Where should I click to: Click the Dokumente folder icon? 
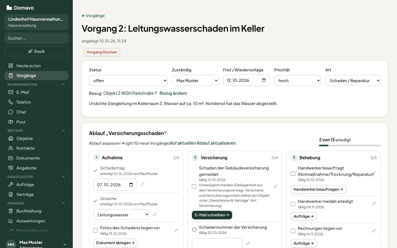[11, 158]
